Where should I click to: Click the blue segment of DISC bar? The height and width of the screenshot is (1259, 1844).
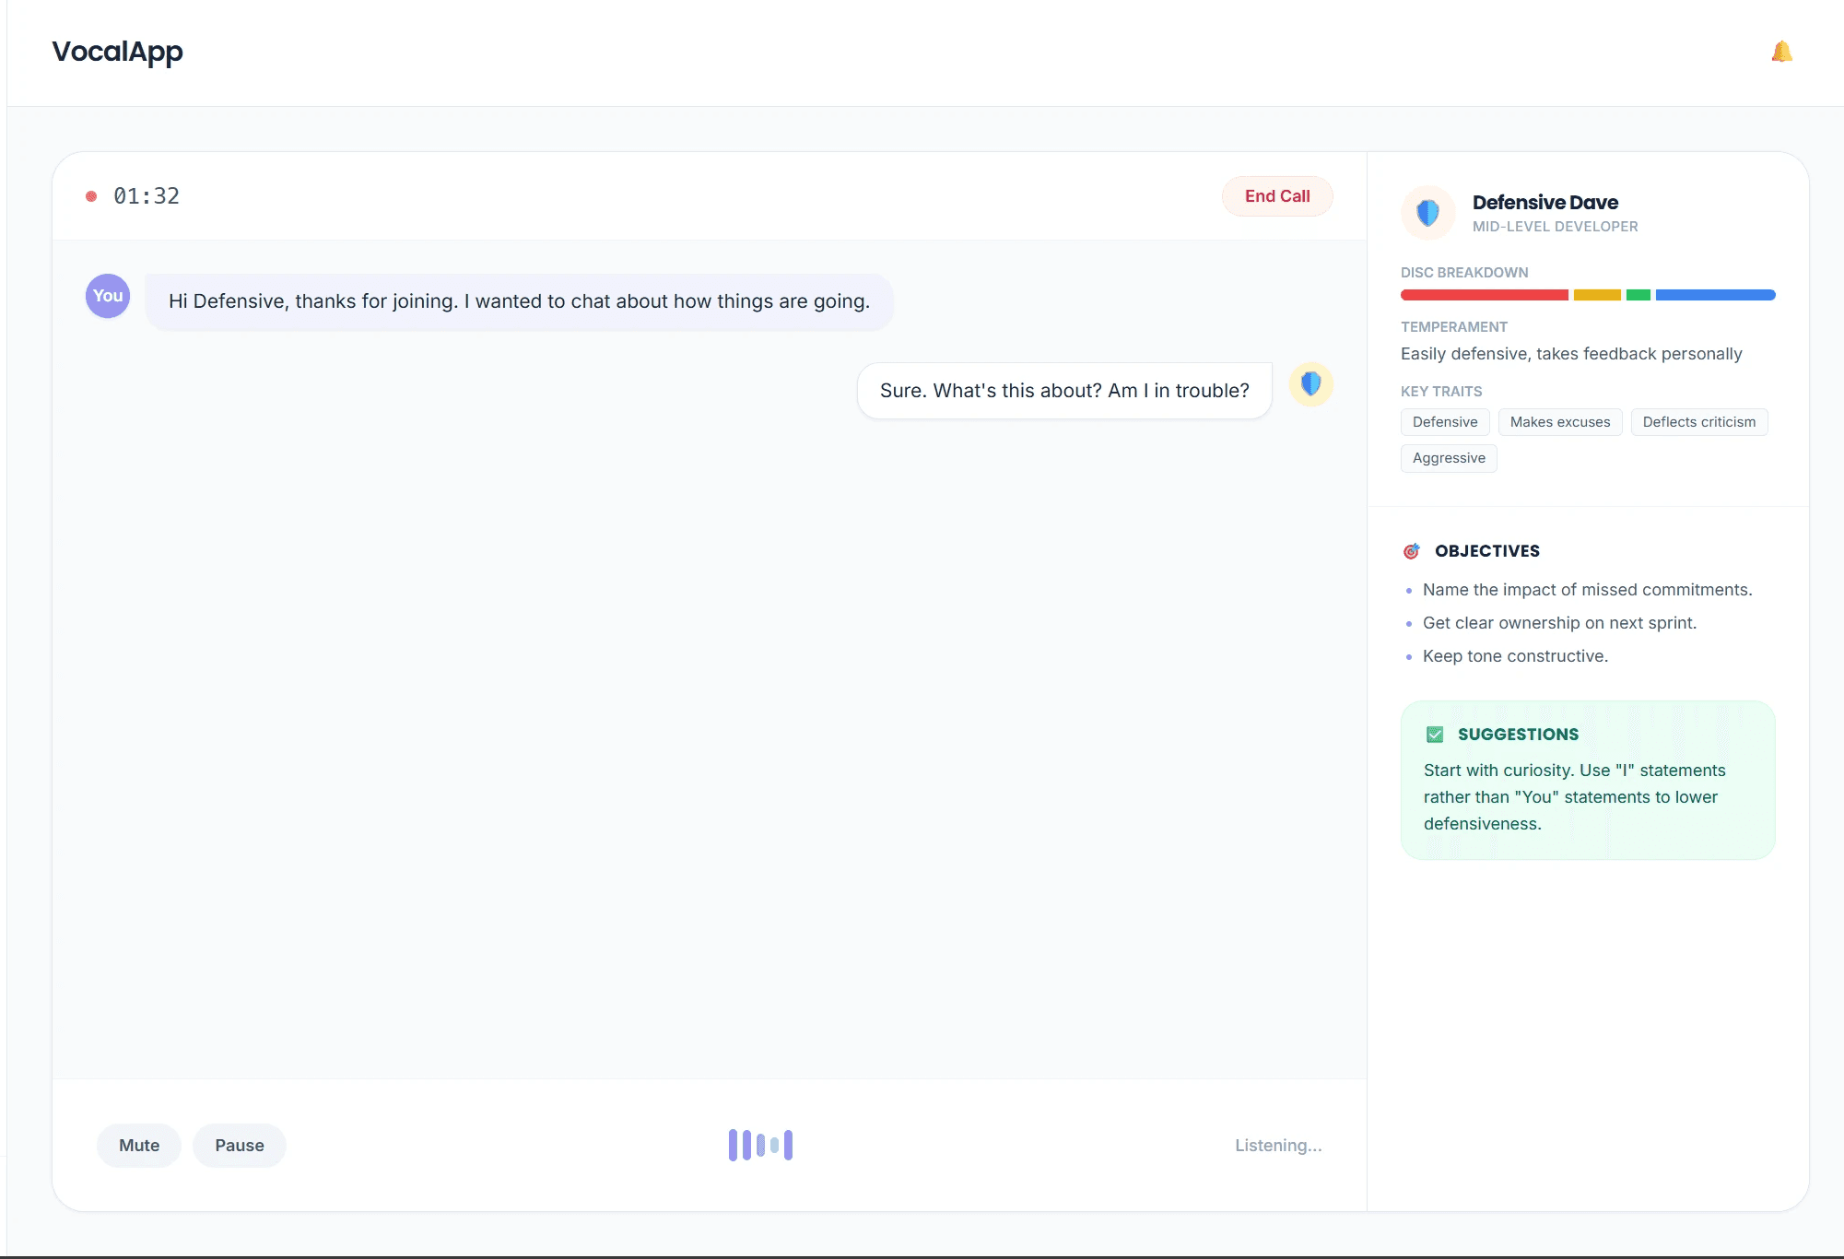tap(1714, 295)
